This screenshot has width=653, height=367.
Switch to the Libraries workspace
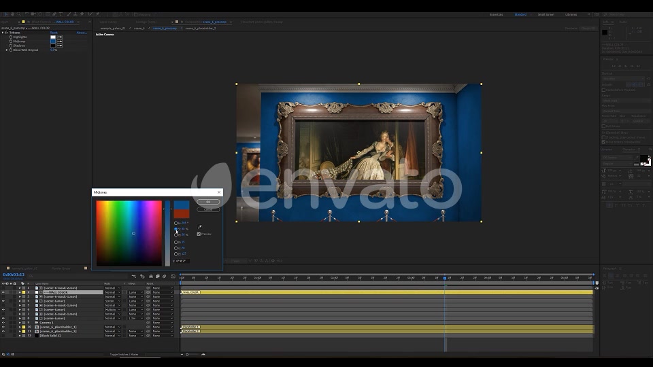(x=571, y=14)
